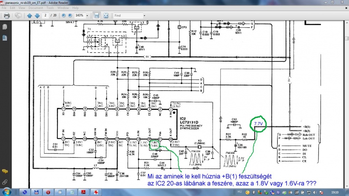Image resolution: width=349 pixels, height=196 pixels.
Task: Click the 143% zoom value field
Action: click(x=80, y=15)
